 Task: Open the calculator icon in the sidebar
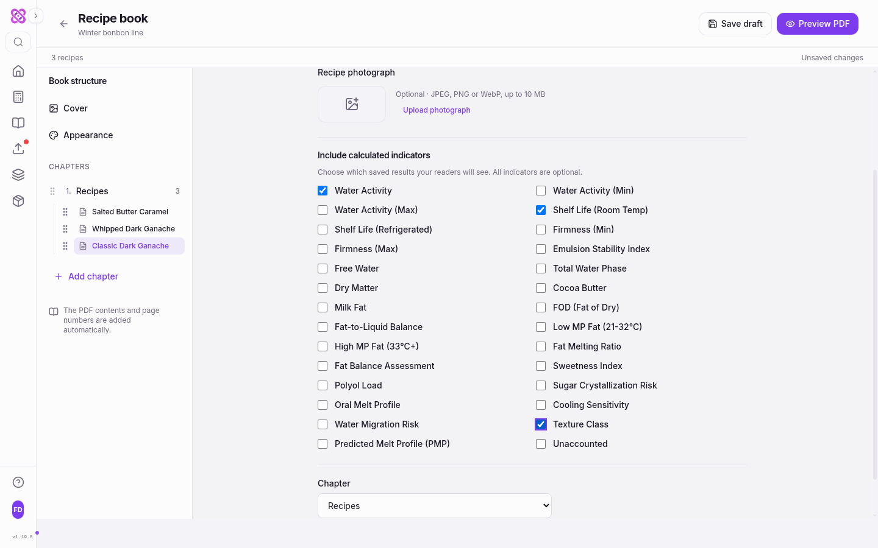[x=18, y=97]
